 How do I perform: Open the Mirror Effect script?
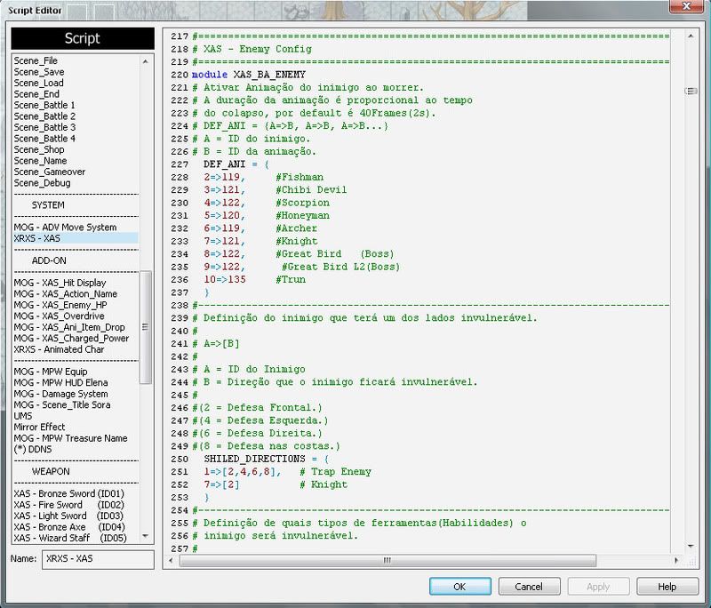click(39, 427)
